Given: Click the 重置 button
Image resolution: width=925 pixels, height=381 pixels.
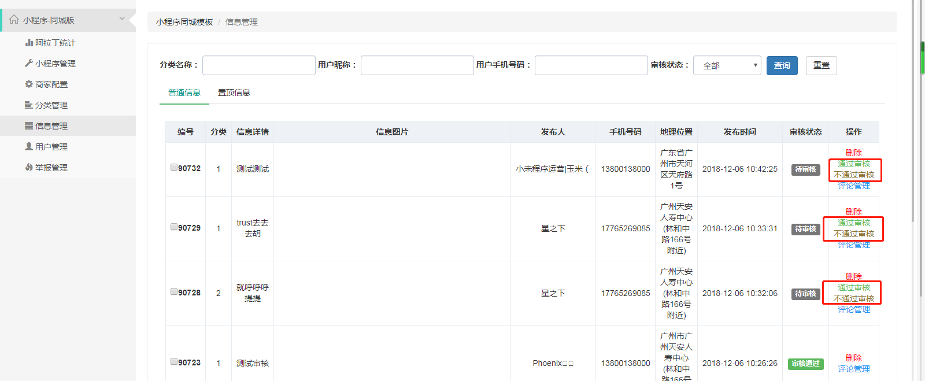Looking at the screenshot, I should click(821, 65).
